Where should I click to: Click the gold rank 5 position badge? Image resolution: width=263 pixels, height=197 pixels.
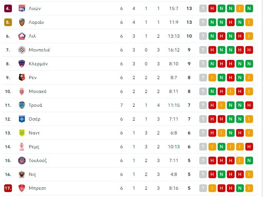click(x=8, y=22)
